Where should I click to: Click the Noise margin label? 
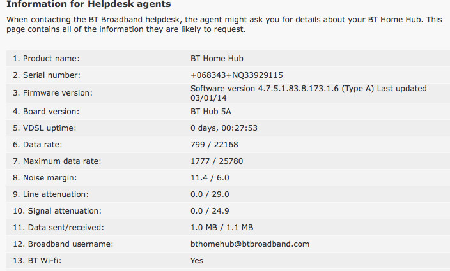coord(46,178)
